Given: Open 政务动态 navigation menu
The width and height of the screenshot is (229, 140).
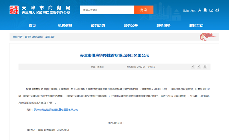Looking at the screenshot, I should click(x=98, y=26).
